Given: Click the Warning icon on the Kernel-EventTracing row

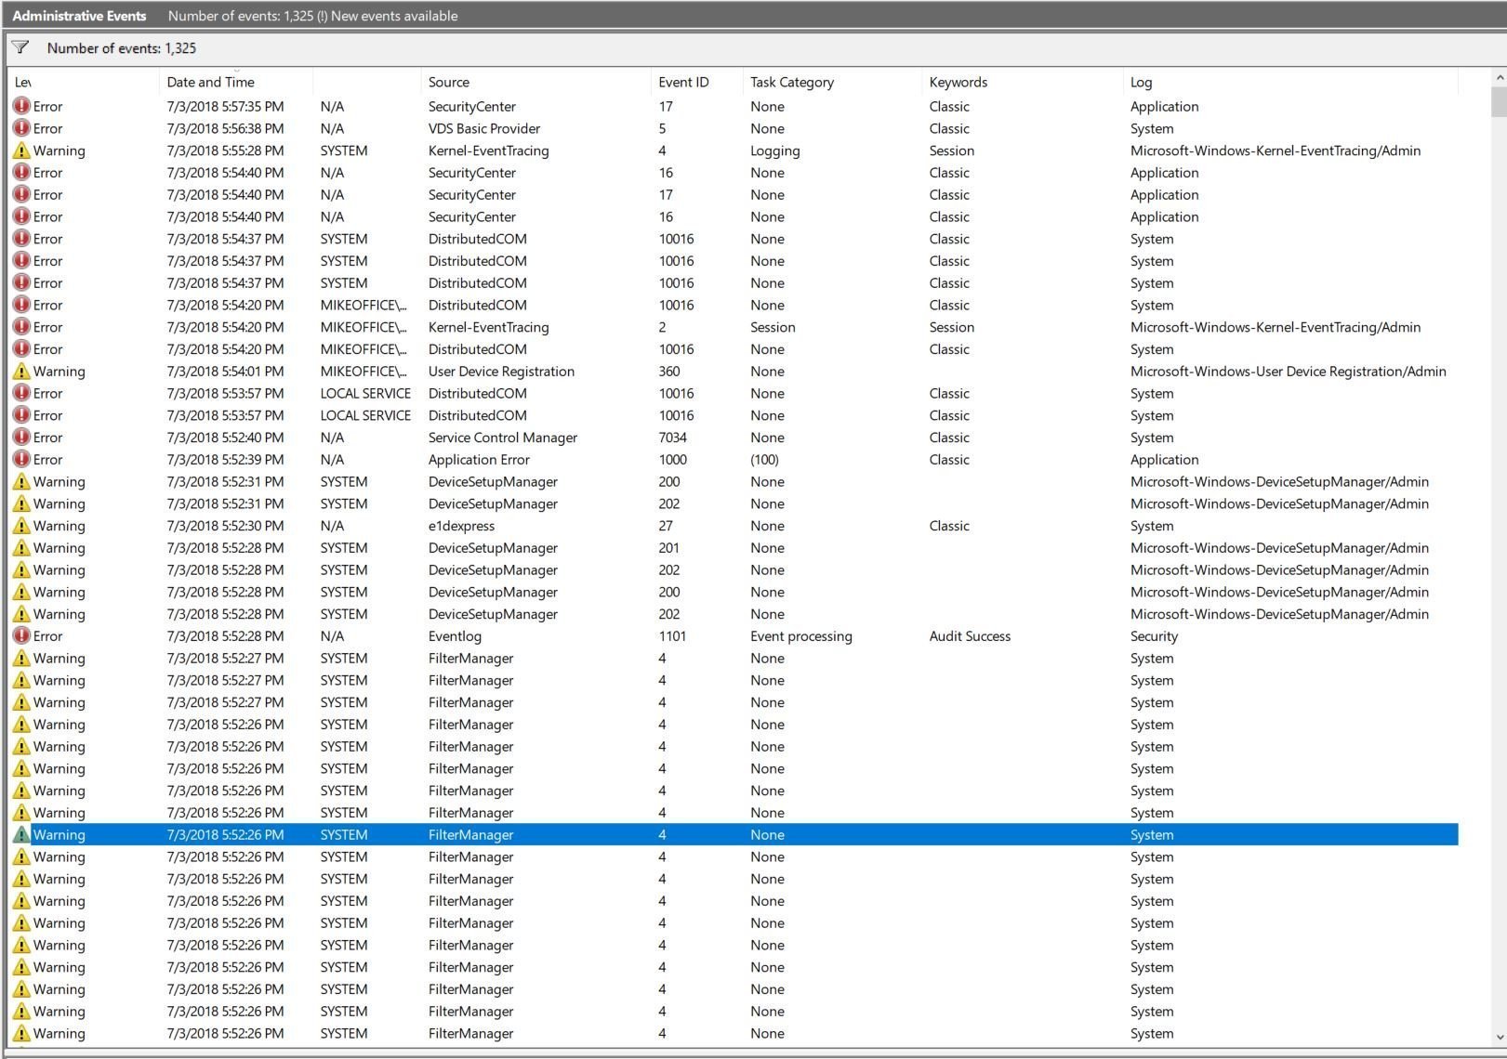Looking at the screenshot, I should pyautogui.click(x=22, y=150).
